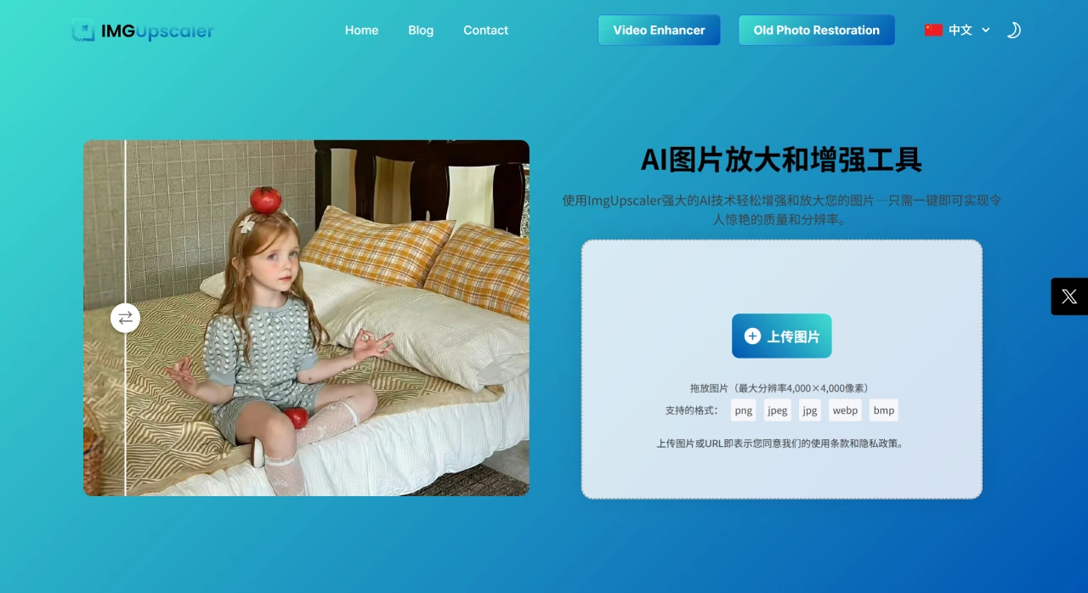Open the Blog page
This screenshot has width=1088, height=593.
pyautogui.click(x=421, y=30)
